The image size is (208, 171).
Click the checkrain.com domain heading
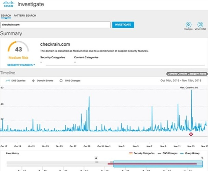(x=55, y=44)
